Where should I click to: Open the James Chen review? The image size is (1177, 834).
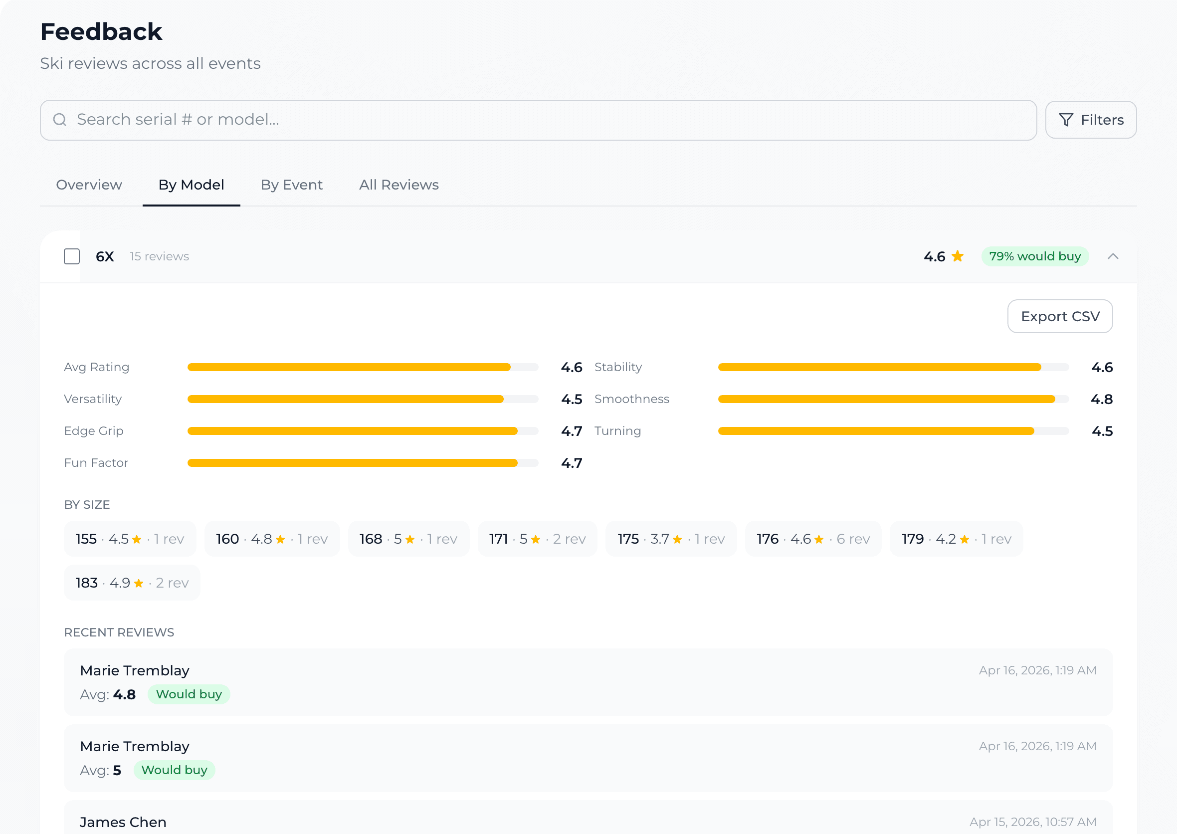pyautogui.click(x=588, y=818)
